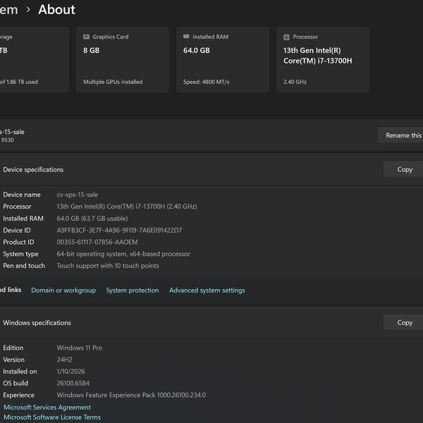Image resolution: width=423 pixels, height=423 pixels.
Task: Click the Rename this PC button
Action: tap(402, 135)
